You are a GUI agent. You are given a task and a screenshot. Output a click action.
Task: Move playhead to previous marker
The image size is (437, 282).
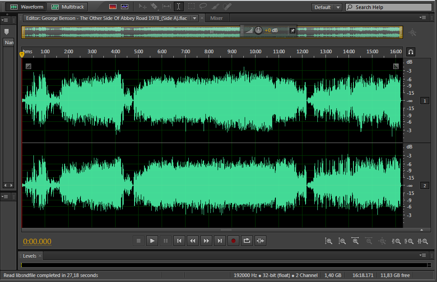[179, 241]
